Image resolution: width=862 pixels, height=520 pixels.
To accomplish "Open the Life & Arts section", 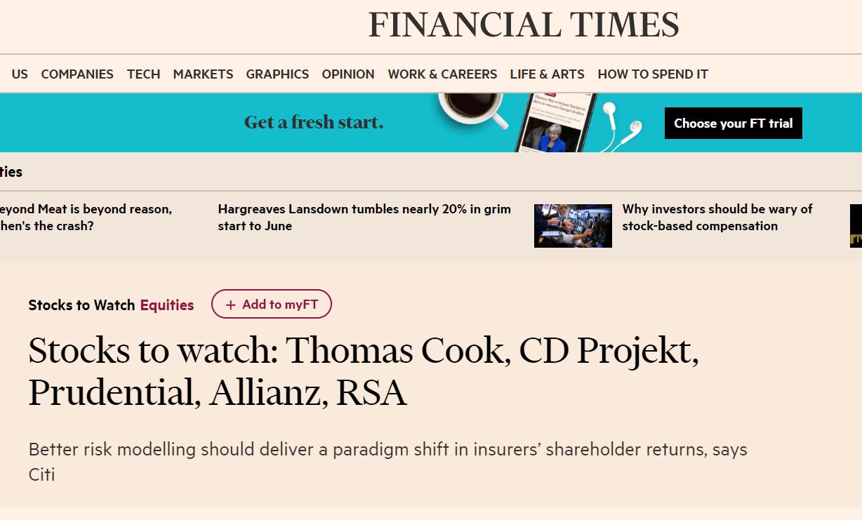I will coord(547,74).
